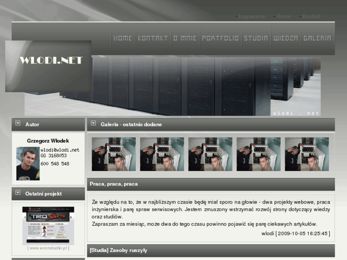347x260 pixels.
Task: Open the TRD Sports project thumbnail
Action: click(x=48, y=226)
